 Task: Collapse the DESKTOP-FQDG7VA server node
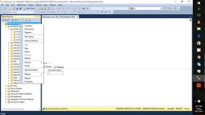pyautogui.click(x=3, y=24)
